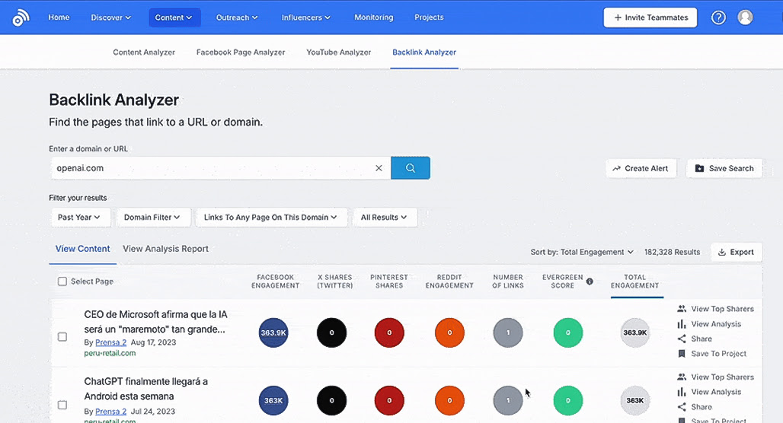
Task: Sort by Total Engagement column header
Action: (634, 281)
